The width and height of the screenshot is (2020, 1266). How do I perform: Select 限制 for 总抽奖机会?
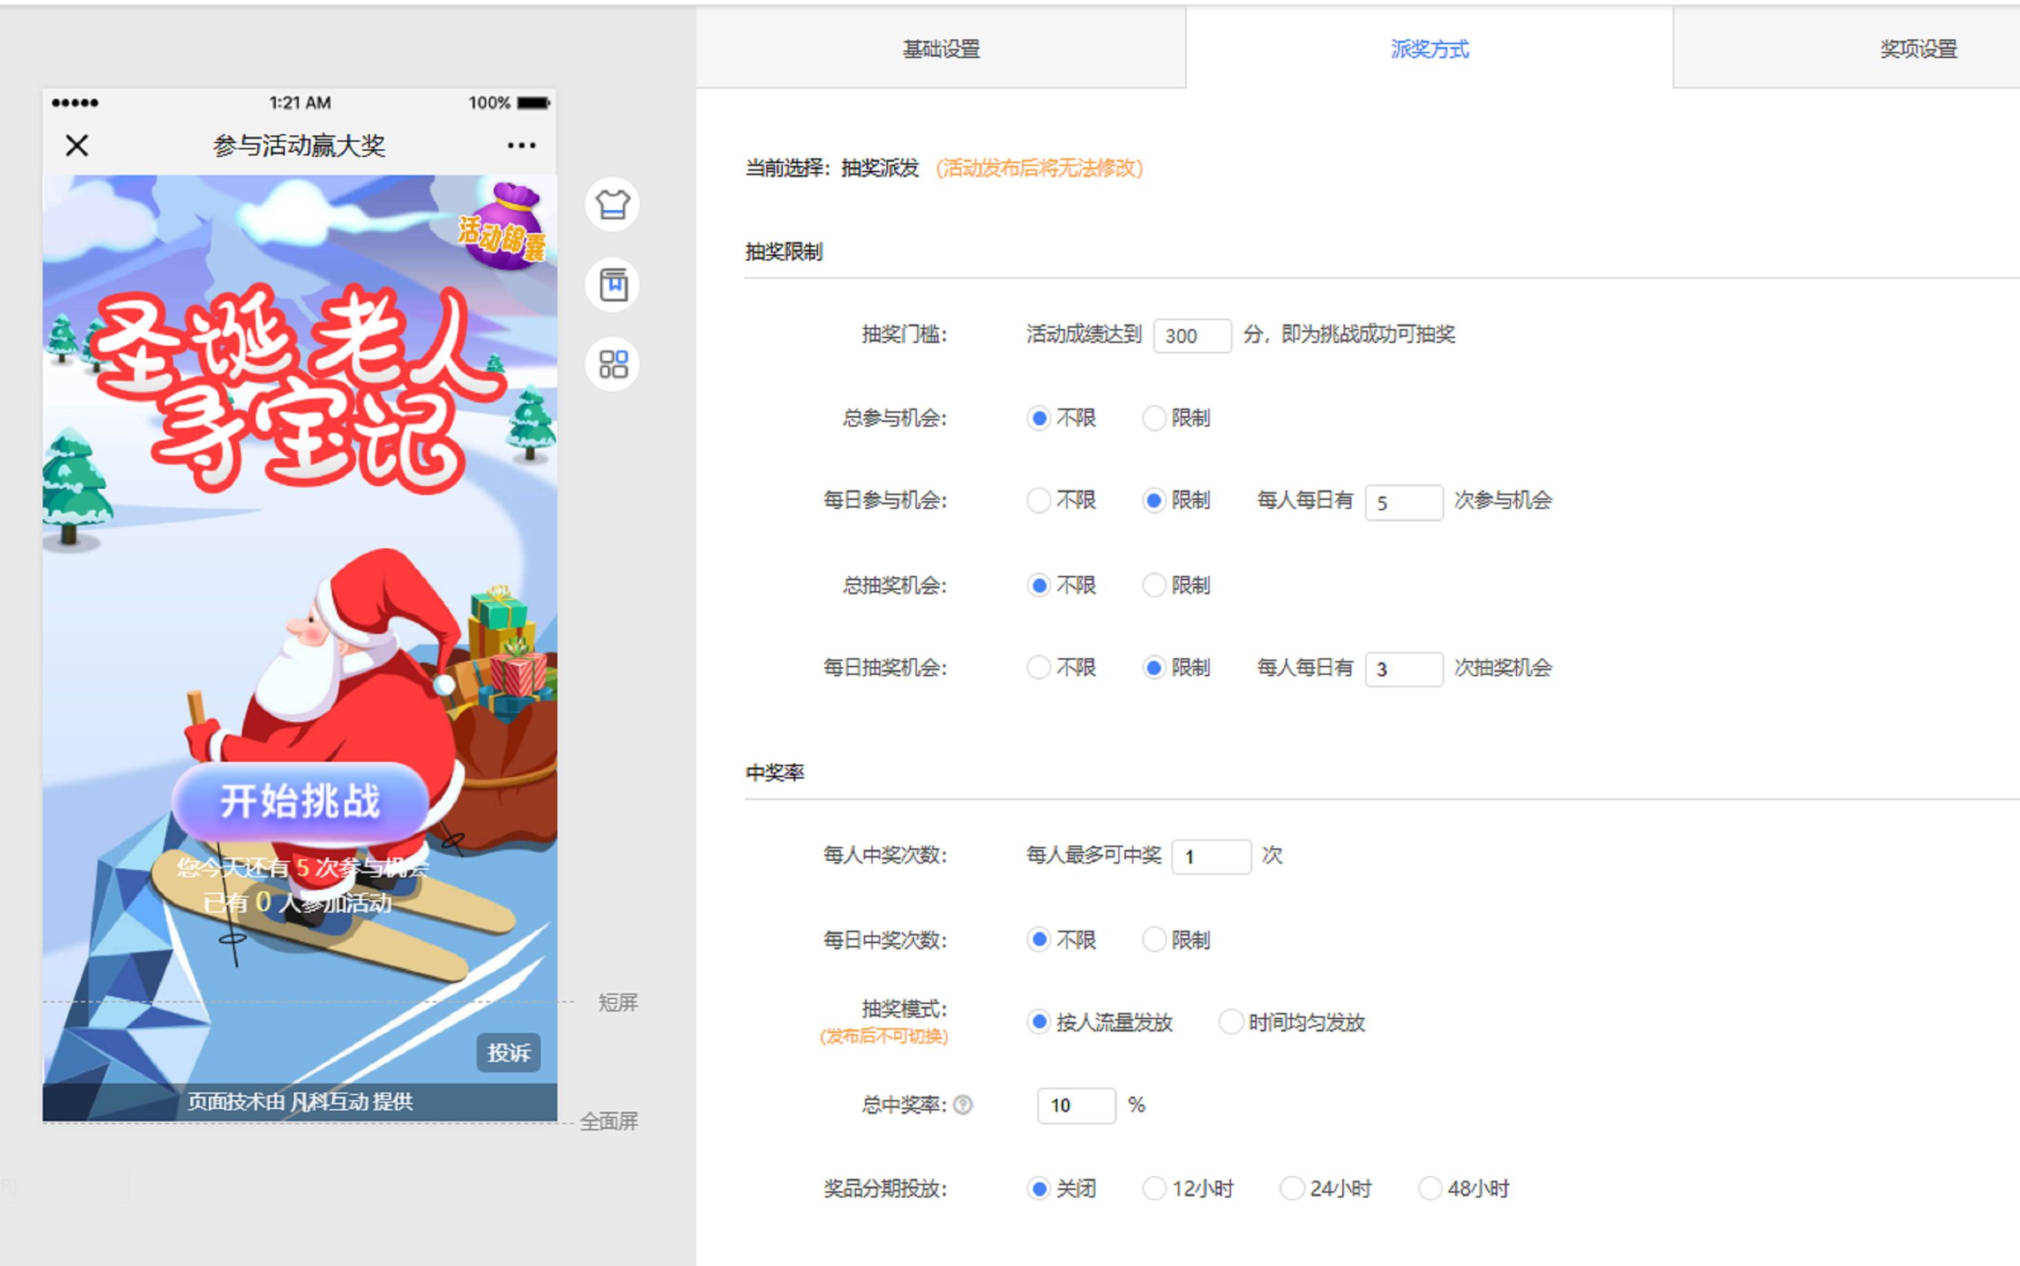pos(1154,585)
